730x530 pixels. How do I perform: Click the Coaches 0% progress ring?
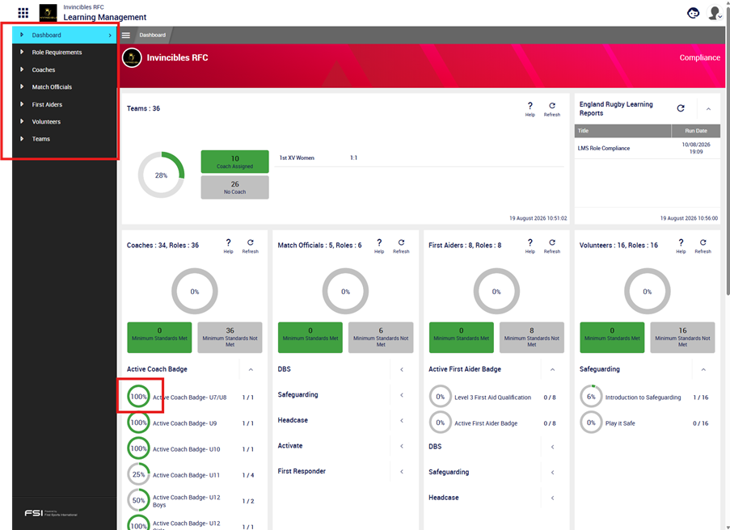pos(195,292)
